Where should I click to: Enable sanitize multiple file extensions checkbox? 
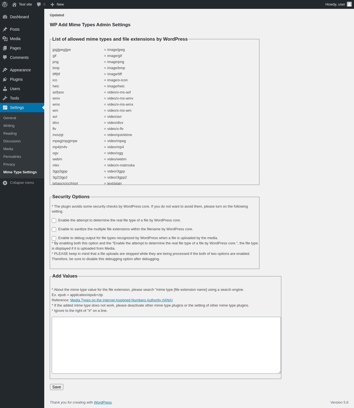(x=54, y=229)
